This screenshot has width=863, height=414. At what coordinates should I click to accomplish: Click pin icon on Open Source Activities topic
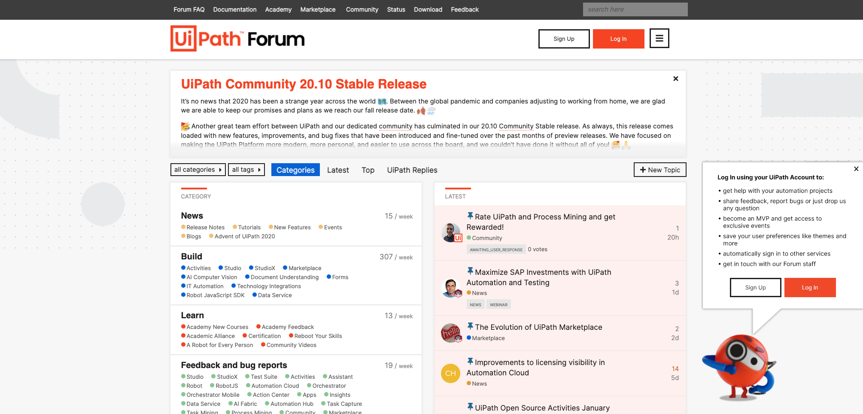coord(470,407)
